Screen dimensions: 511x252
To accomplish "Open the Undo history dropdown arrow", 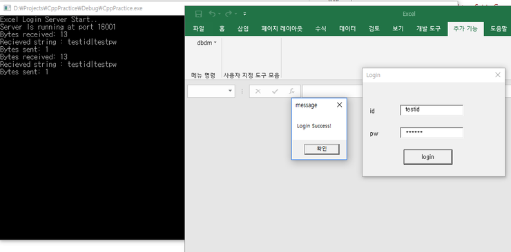I will (x=220, y=14).
